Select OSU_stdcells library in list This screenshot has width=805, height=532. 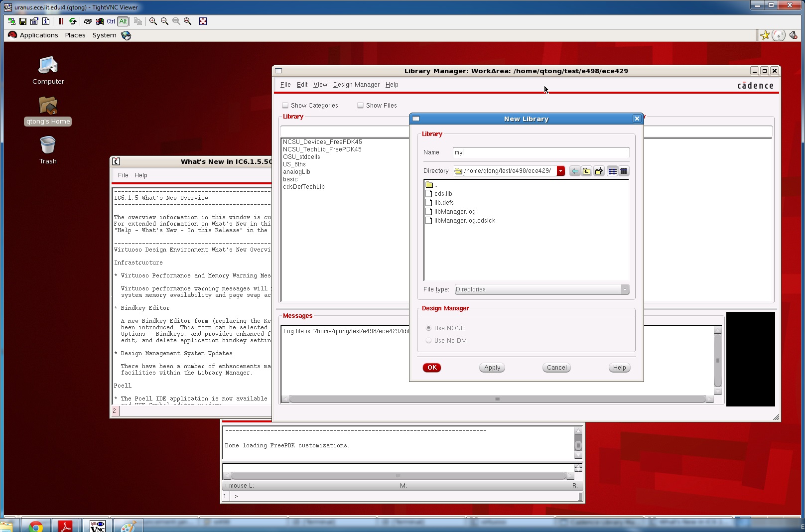tap(301, 157)
